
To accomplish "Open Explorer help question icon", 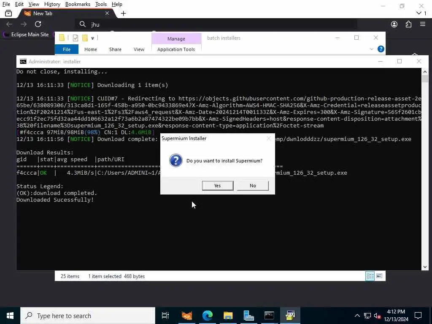I will click(x=381, y=49).
